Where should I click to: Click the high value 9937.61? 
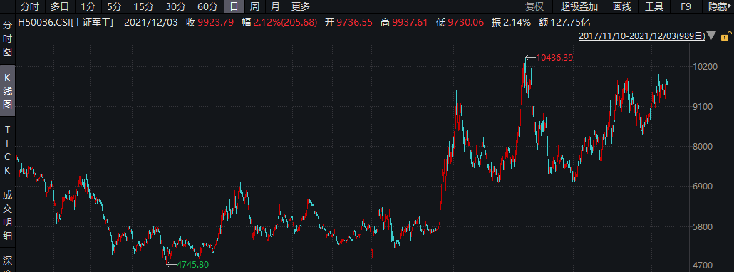(410, 22)
